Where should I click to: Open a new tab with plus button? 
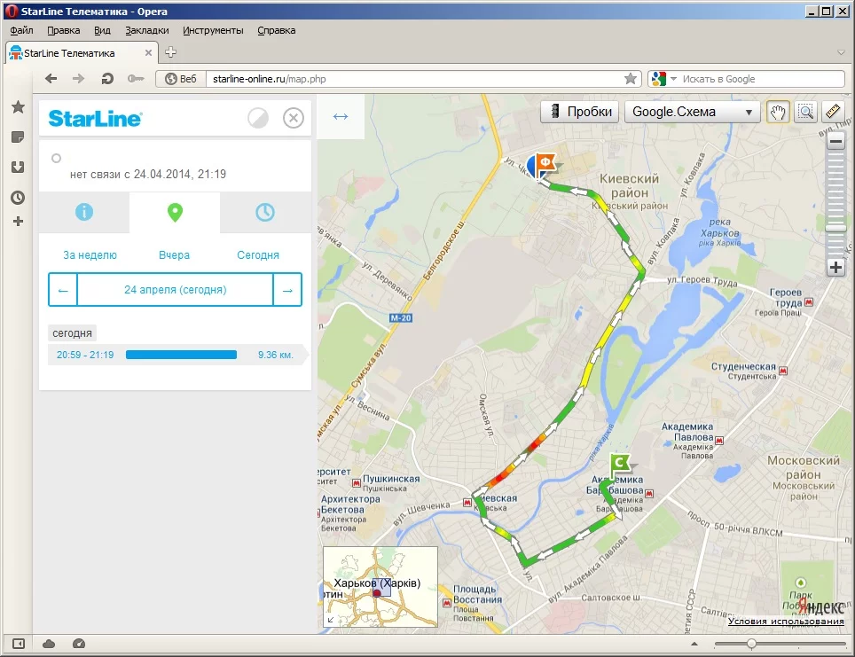[170, 51]
